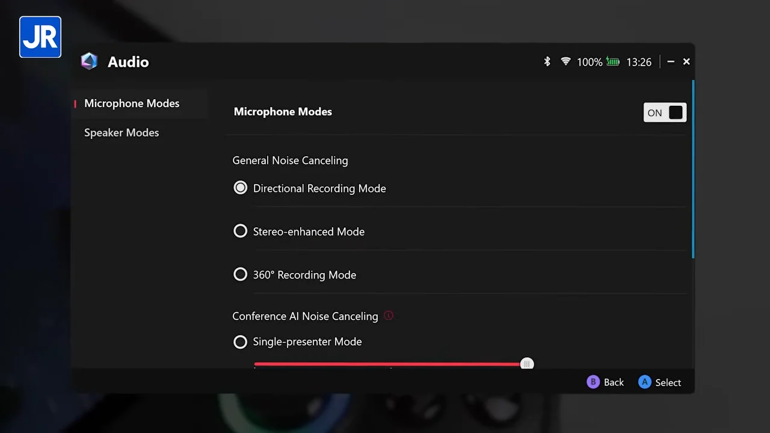Click the Conference AI Noise Canceling info icon
The image size is (770, 433).
click(389, 316)
